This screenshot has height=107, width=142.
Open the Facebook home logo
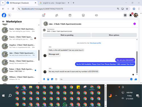point(4,15)
